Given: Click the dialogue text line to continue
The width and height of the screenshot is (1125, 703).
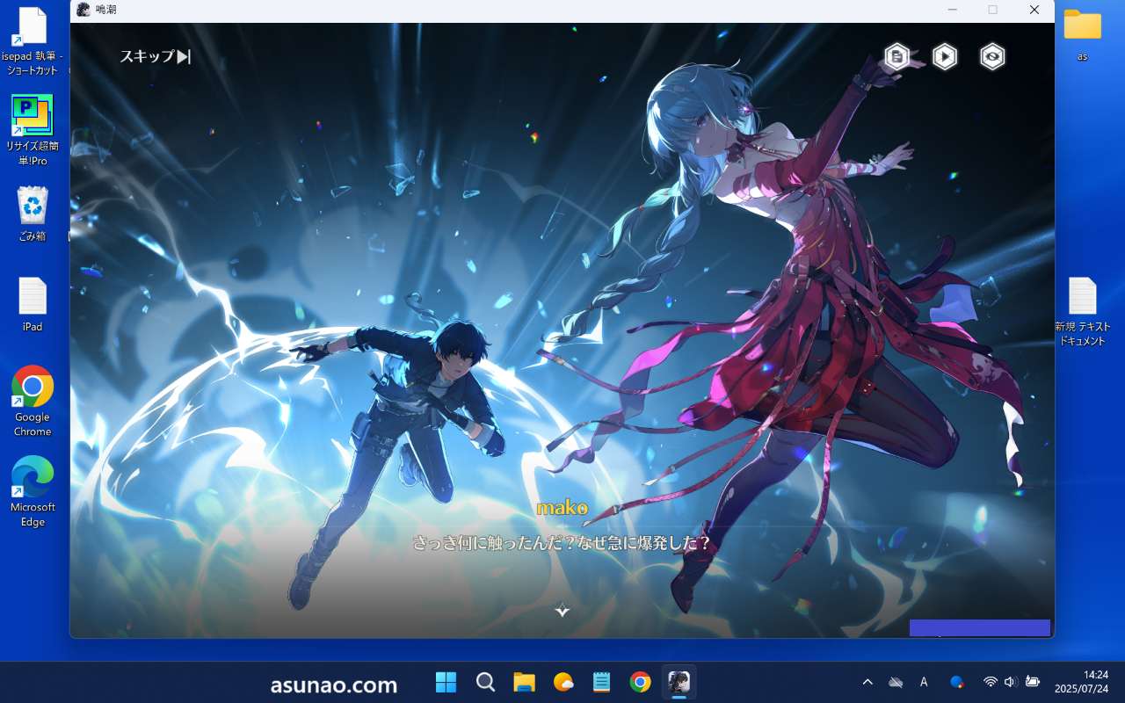Looking at the screenshot, I should (x=562, y=543).
